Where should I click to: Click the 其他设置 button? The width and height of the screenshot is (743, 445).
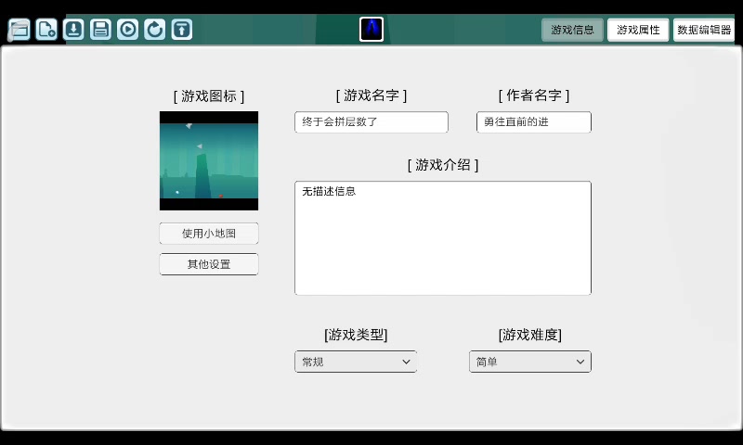point(209,264)
